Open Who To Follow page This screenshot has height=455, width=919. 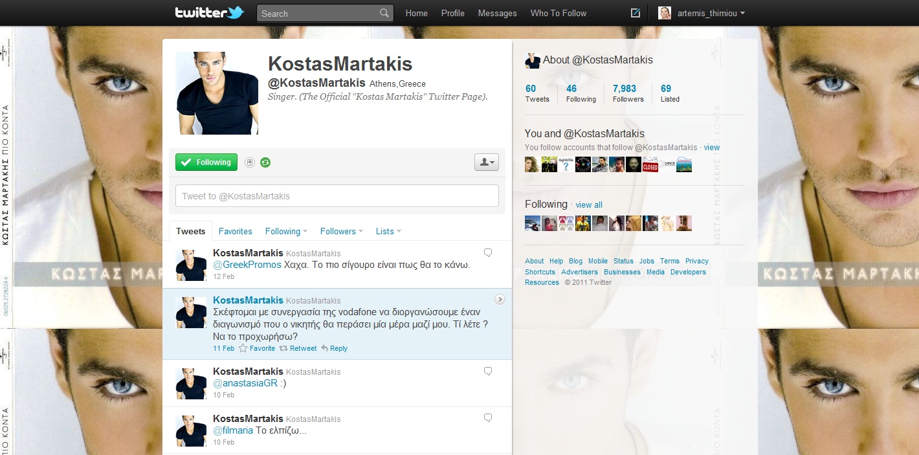point(559,13)
